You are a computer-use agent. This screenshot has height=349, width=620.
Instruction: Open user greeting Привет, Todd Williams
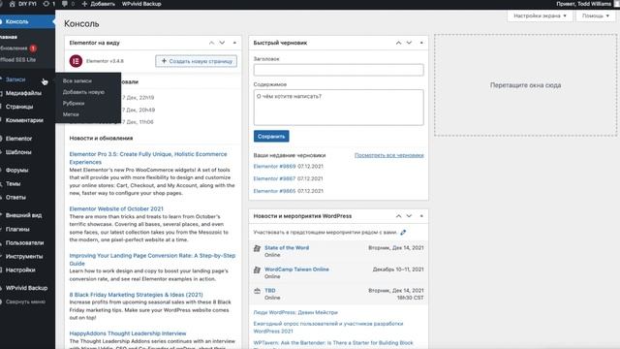(x=583, y=4)
